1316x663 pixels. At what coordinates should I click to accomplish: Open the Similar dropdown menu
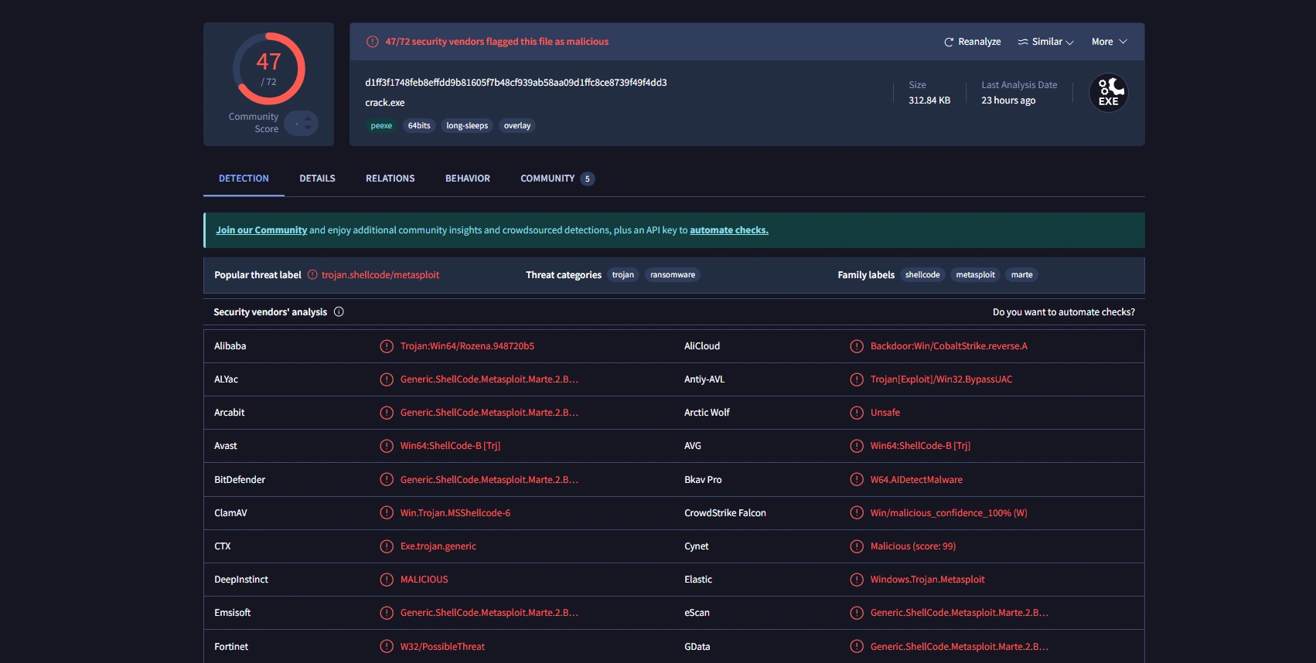coord(1046,42)
